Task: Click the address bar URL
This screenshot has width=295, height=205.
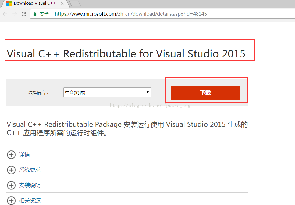Action: (131, 14)
